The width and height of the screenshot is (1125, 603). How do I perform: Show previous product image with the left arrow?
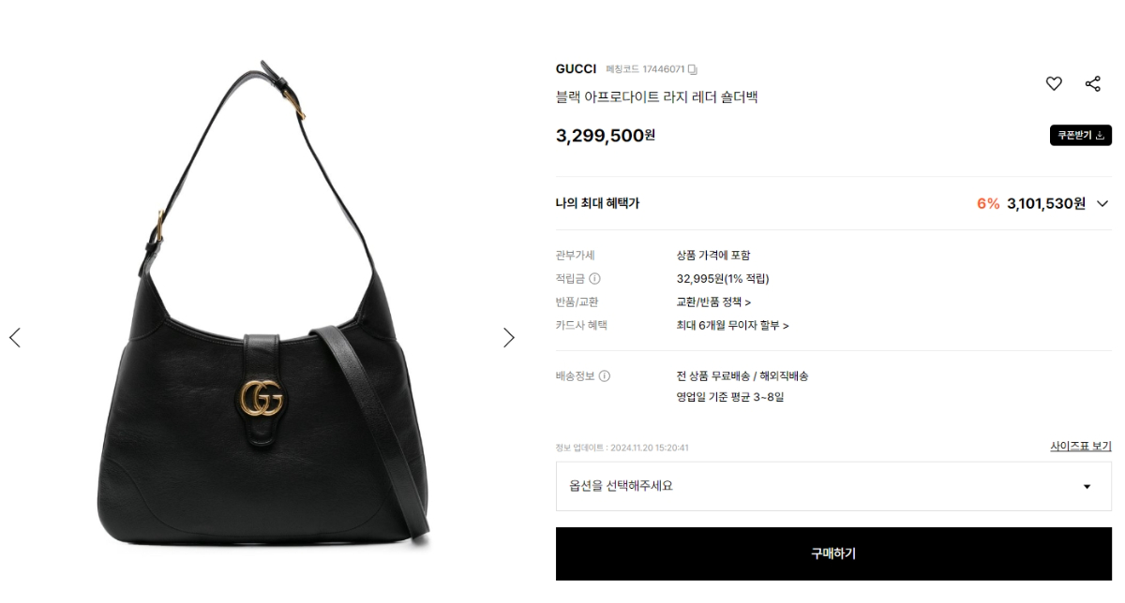[14, 337]
